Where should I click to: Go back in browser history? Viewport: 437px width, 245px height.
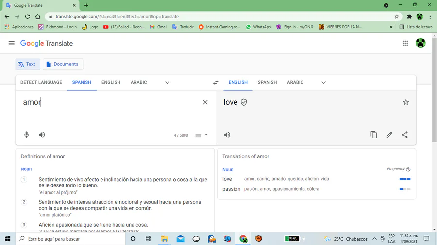point(7,16)
